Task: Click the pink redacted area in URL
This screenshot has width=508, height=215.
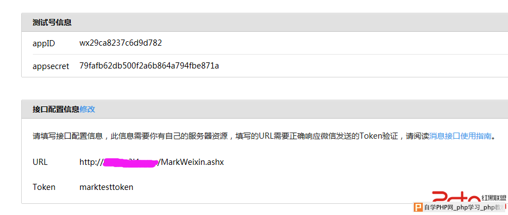Action: [130, 162]
